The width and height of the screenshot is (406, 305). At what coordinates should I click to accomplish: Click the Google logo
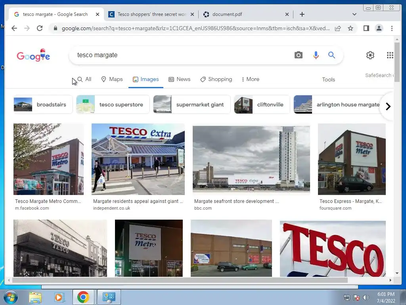tap(33, 55)
